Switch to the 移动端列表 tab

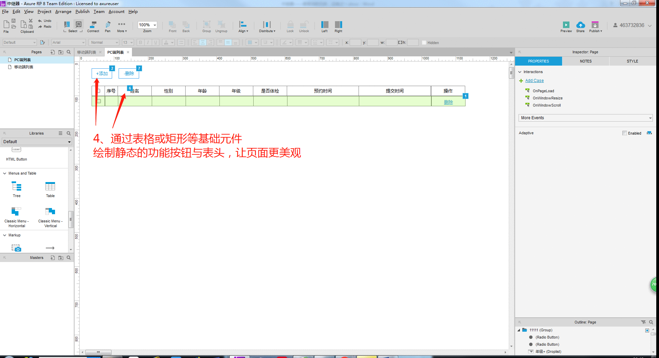(x=86, y=52)
